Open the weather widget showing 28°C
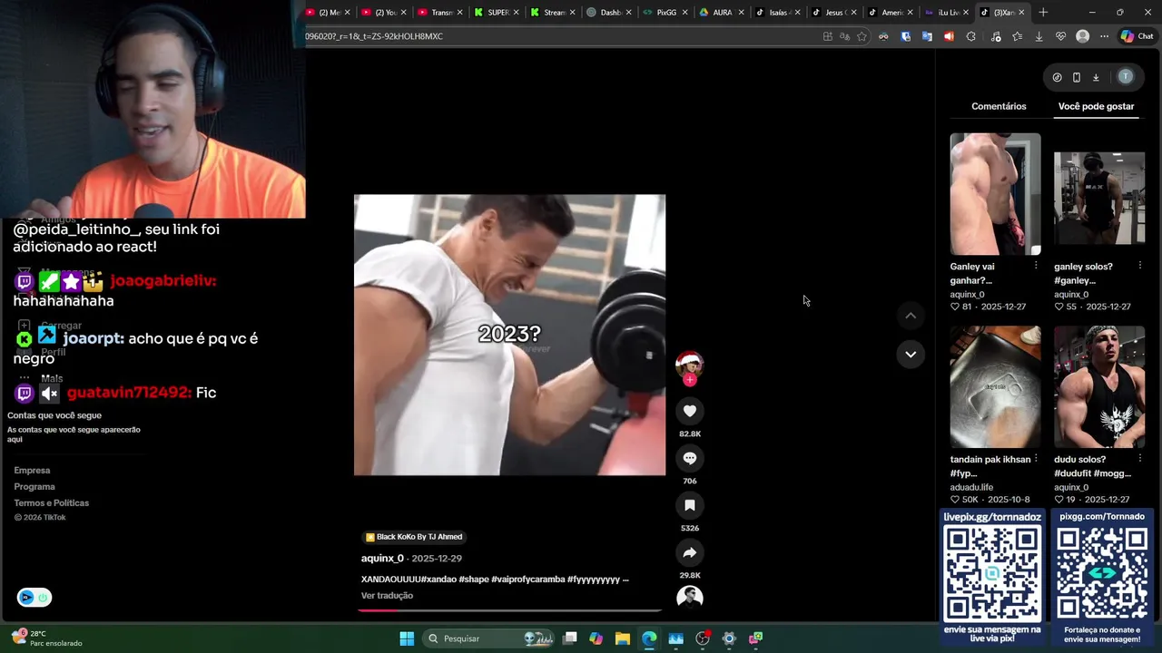 47,638
